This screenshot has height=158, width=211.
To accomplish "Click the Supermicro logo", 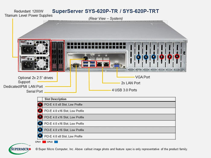I will tap(20, 149).
